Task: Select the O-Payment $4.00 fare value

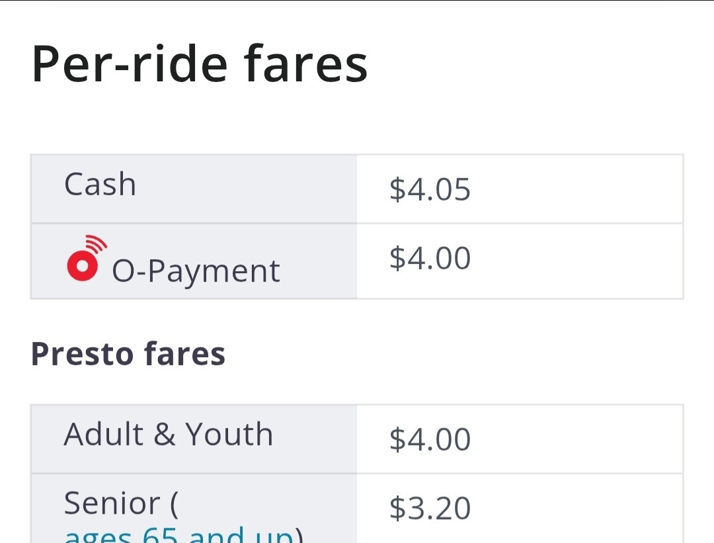Action: (x=430, y=258)
